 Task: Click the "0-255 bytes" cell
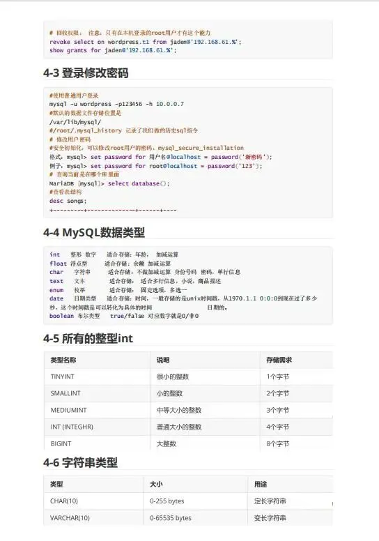click(x=167, y=501)
